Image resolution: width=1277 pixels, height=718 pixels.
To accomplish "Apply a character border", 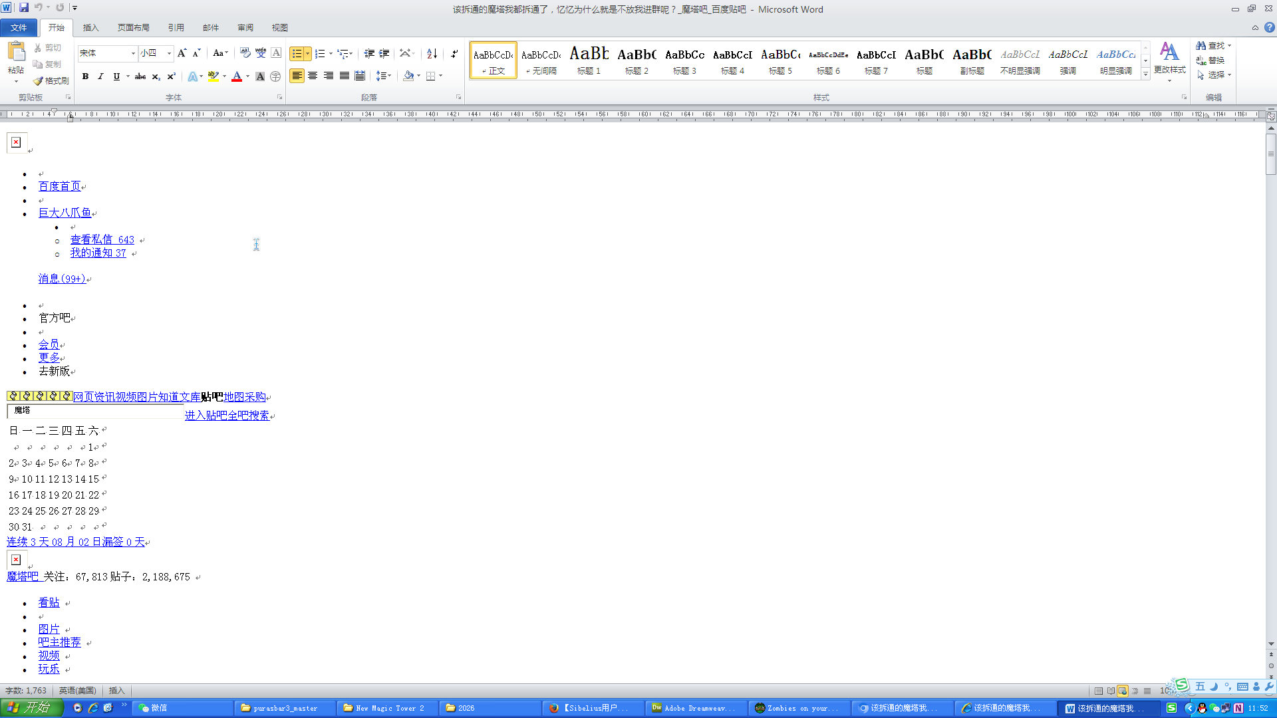I will (276, 53).
